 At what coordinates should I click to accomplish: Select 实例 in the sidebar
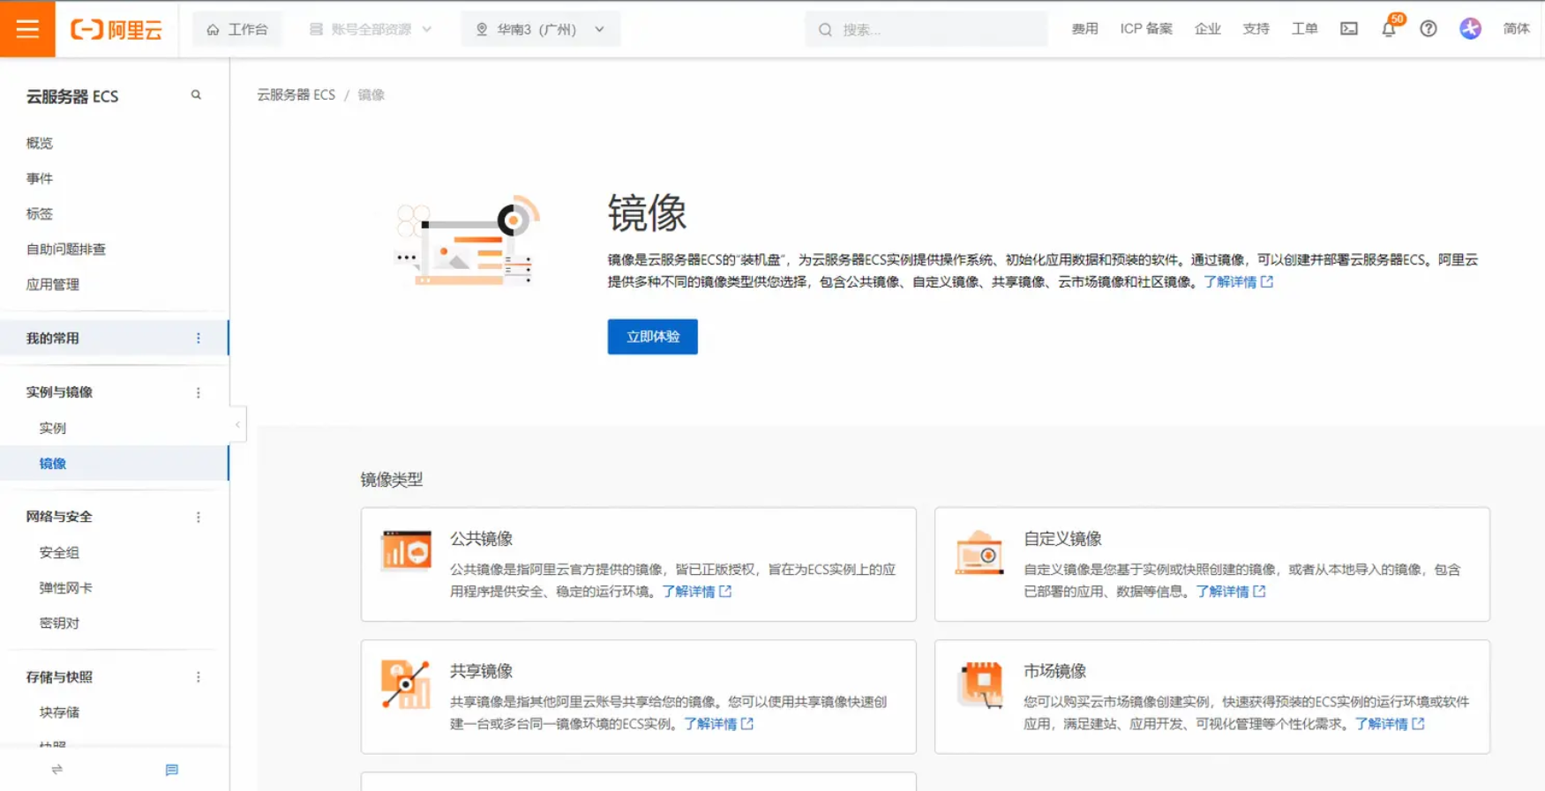pos(53,428)
